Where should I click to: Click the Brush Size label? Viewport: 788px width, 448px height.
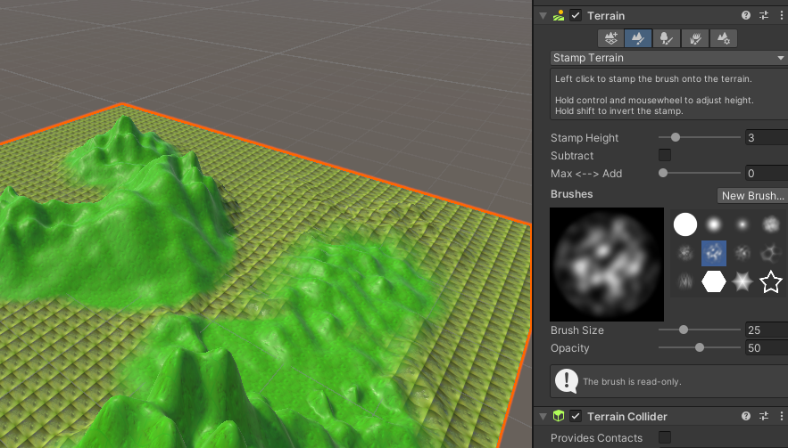[576, 330]
